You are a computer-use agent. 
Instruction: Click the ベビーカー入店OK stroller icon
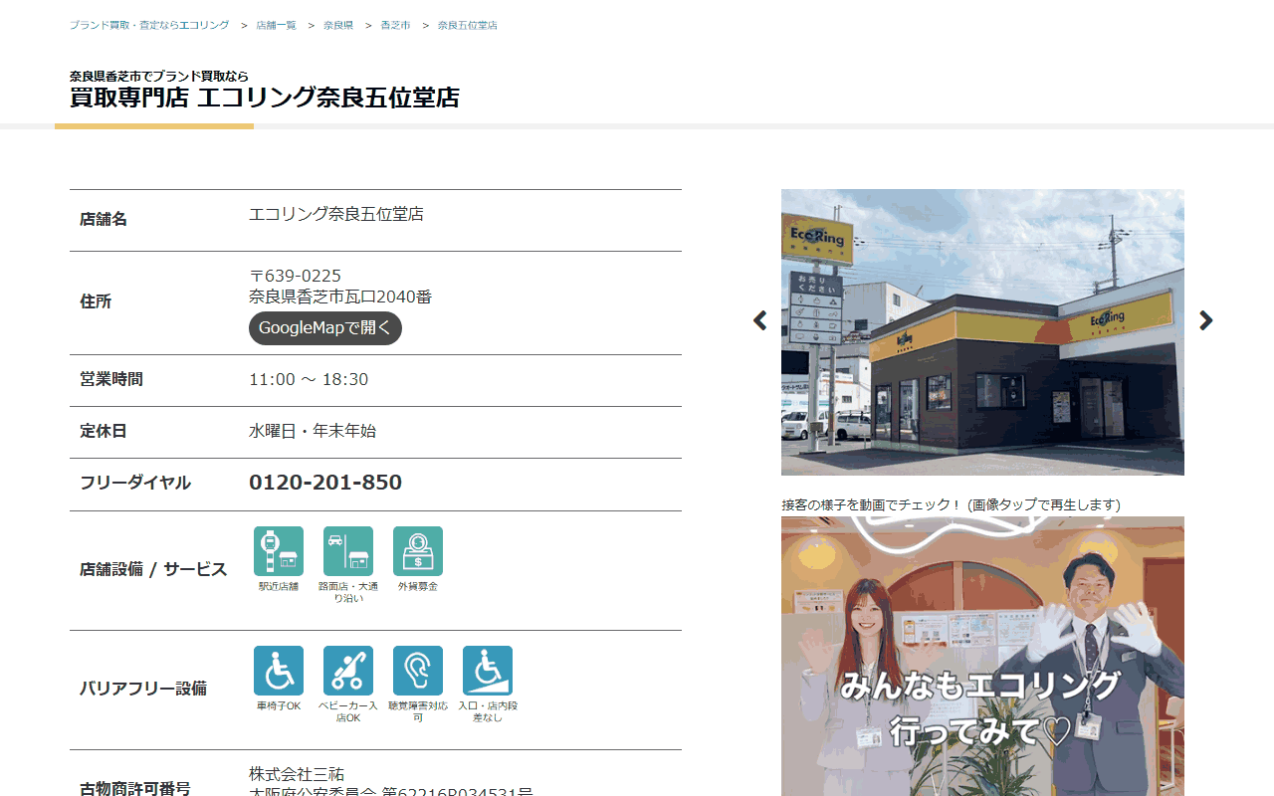tap(348, 671)
